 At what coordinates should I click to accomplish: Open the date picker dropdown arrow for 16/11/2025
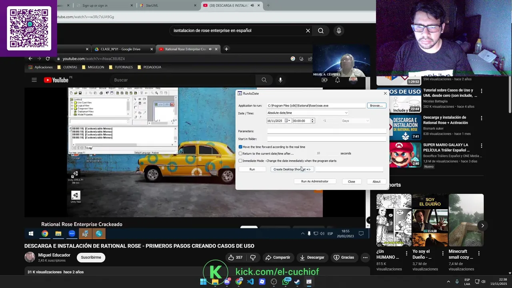290,121
